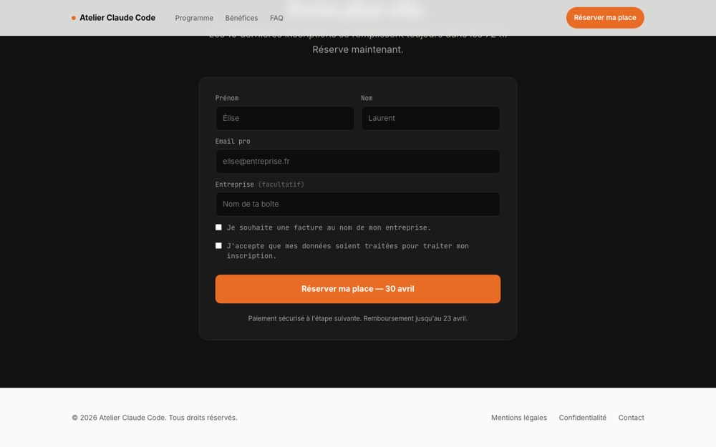This screenshot has width=716, height=447.
Task: Open the Confidentialité footer link
Action: click(x=582, y=418)
